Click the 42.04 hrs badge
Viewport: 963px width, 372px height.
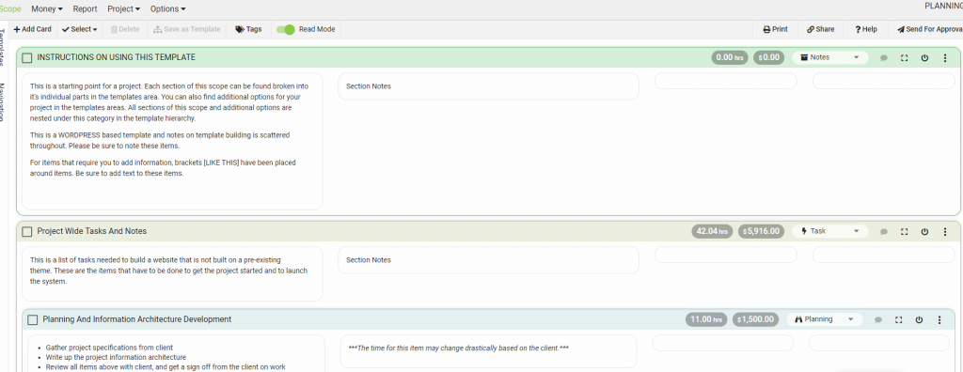click(713, 231)
